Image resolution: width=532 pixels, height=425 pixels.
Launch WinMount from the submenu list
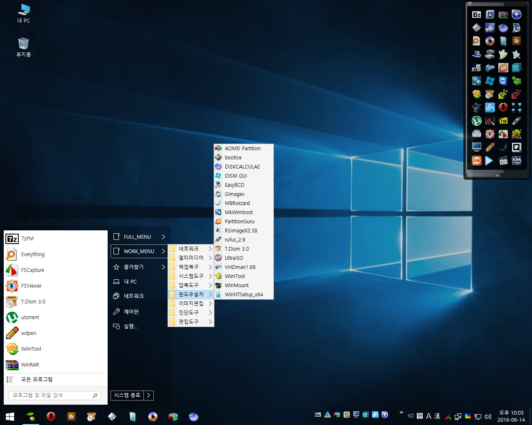click(x=244, y=285)
